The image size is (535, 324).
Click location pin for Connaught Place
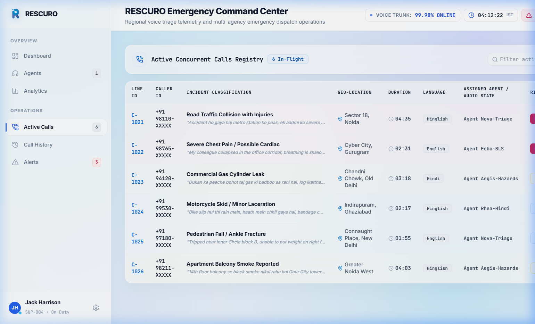(x=340, y=238)
